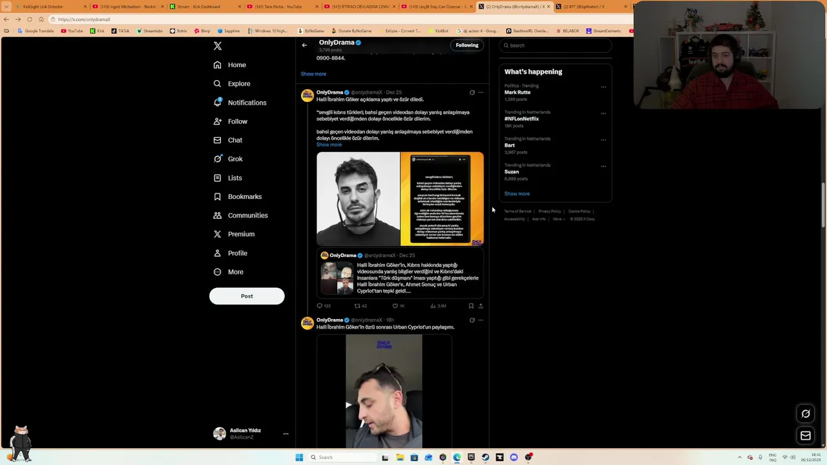Open the three-dot menu on the Dec 25 post
This screenshot has height=465, width=827.
(x=481, y=92)
